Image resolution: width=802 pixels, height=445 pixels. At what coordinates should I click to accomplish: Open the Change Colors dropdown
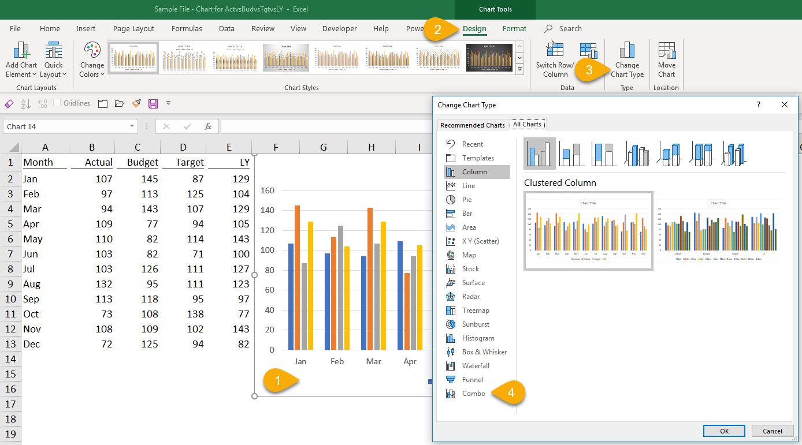click(92, 59)
